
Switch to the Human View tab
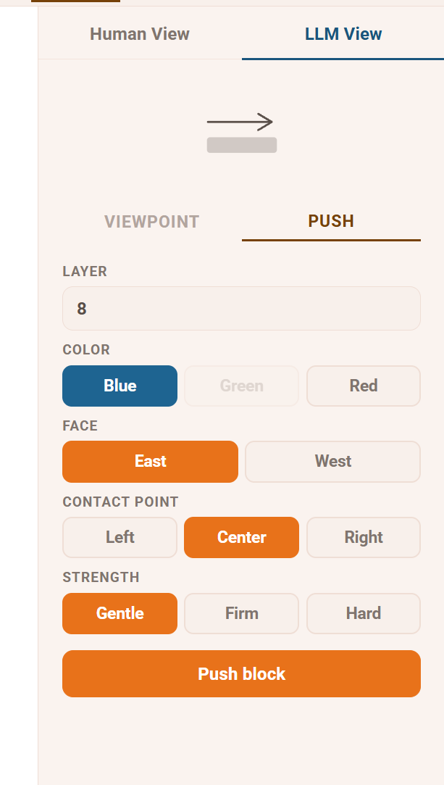pos(140,34)
